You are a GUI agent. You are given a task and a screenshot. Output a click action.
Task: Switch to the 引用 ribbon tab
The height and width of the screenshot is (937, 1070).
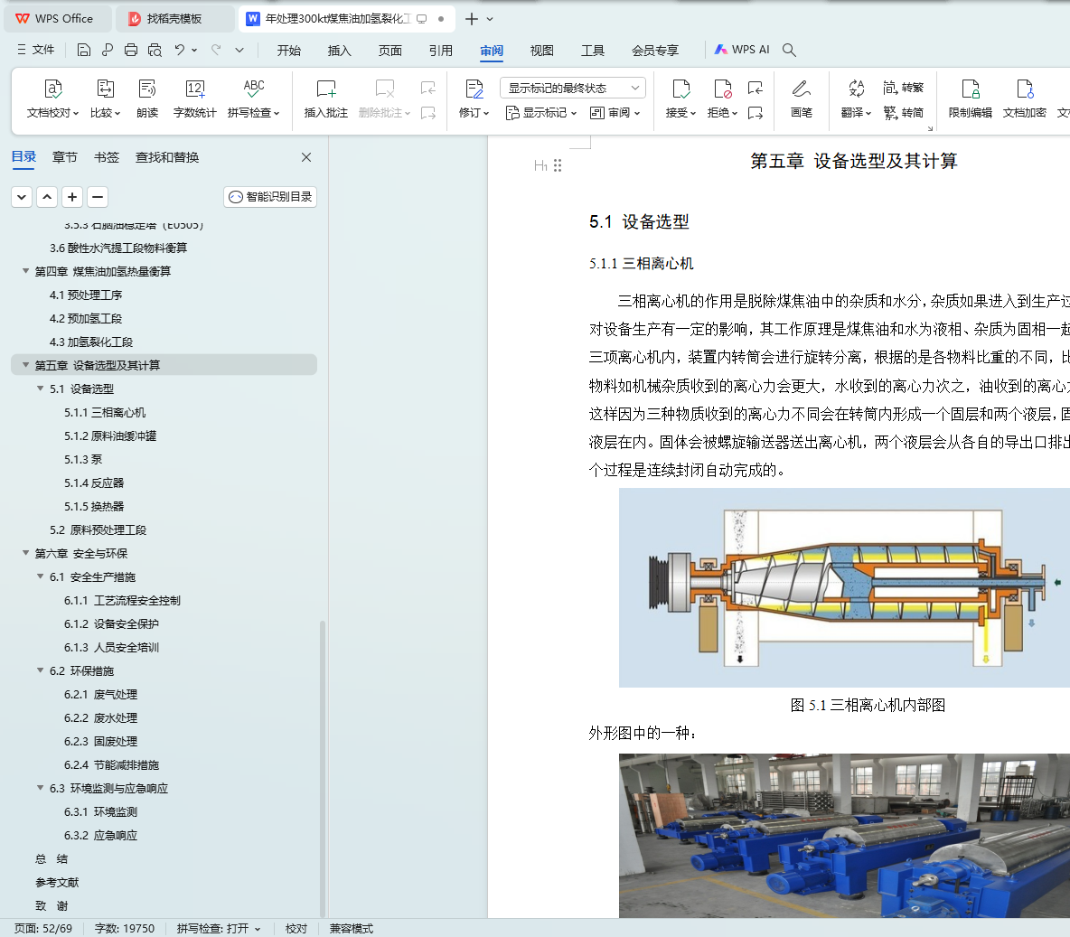(x=441, y=51)
